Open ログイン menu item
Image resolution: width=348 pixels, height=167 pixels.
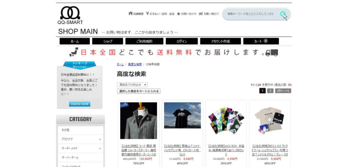coord(181,41)
